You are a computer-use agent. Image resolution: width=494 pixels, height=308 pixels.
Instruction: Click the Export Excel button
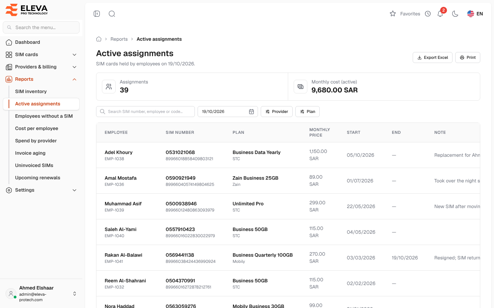pos(433,57)
